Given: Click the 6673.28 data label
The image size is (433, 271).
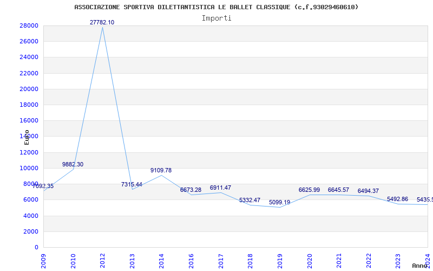Looking at the screenshot, I should (191, 190).
